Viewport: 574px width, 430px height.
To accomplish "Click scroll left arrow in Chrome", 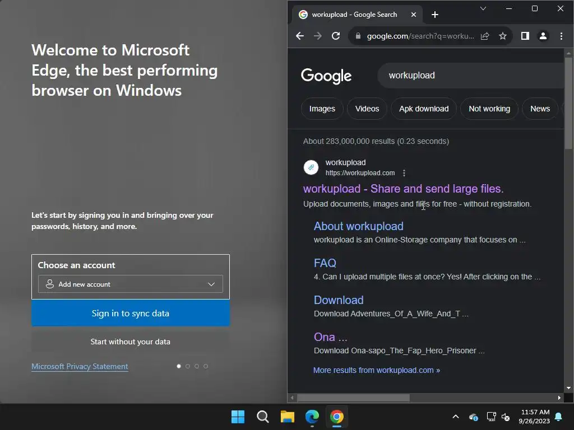I will point(291,398).
